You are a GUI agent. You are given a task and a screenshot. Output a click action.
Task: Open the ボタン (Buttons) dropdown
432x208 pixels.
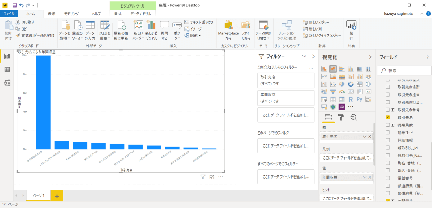(x=177, y=30)
